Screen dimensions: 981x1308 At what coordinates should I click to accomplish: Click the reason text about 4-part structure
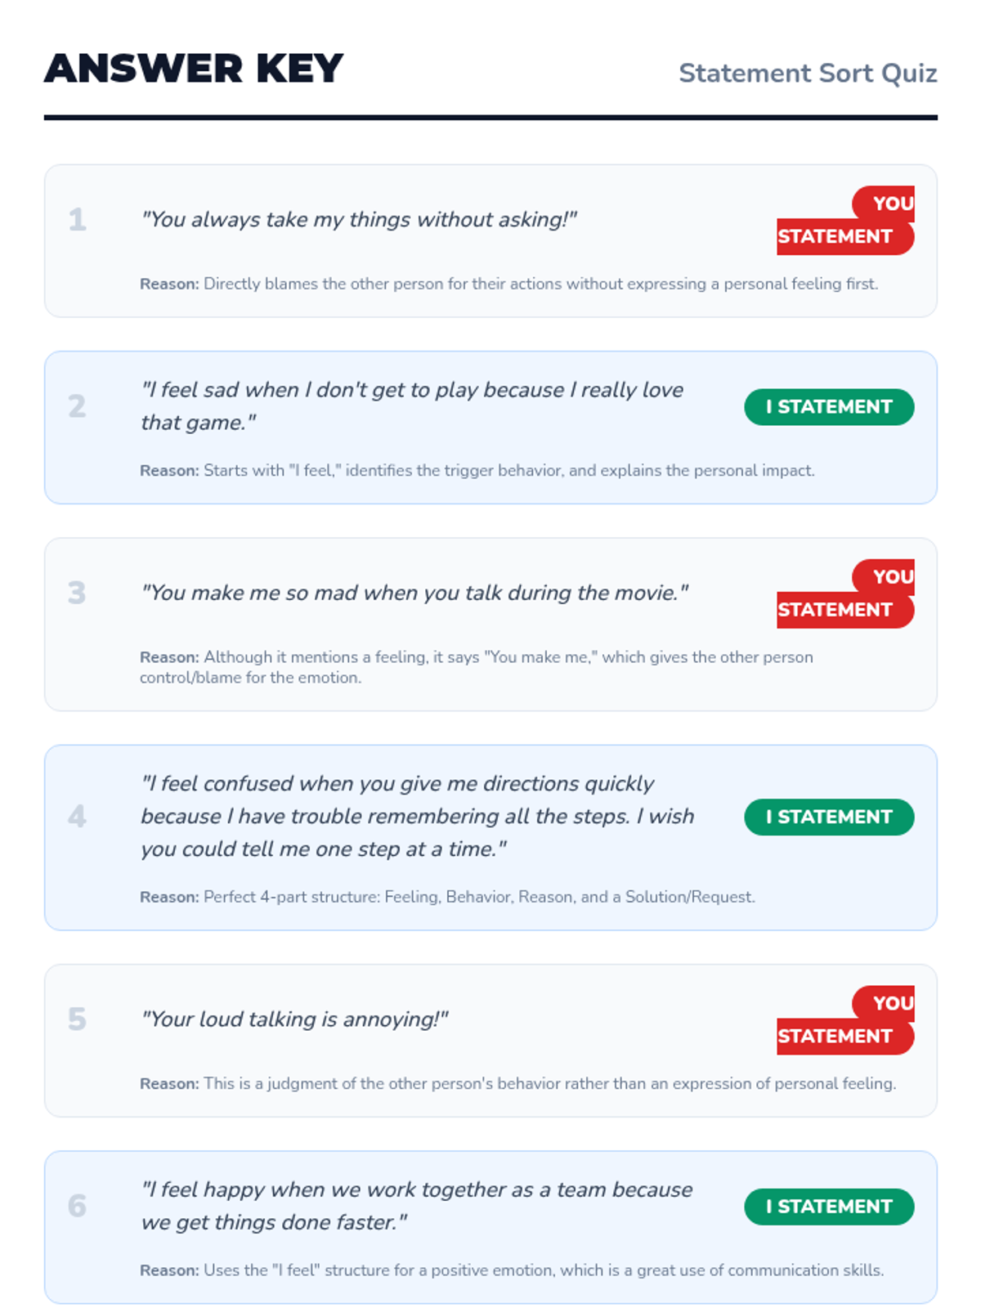(447, 897)
